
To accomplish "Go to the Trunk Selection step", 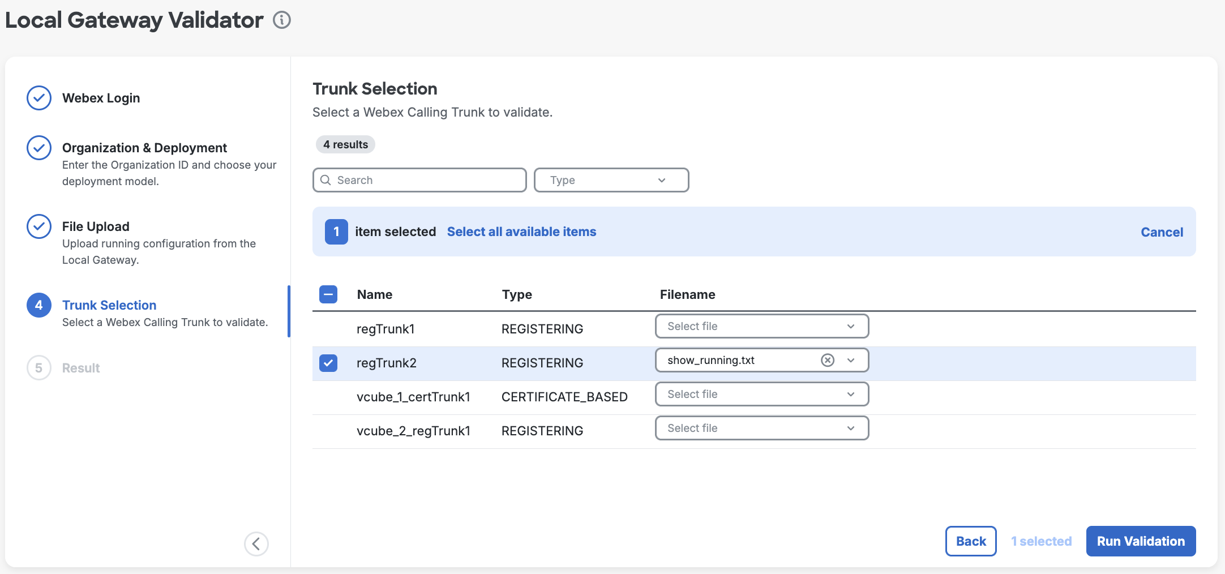I will pyautogui.click(x=109, y=305).
